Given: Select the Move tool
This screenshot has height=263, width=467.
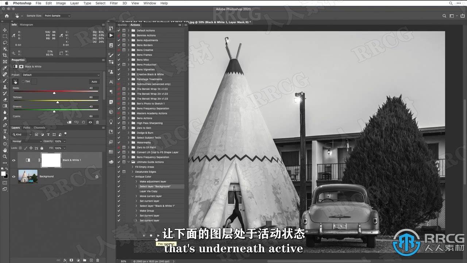Looking at the screenshot, I should [x=5, y=30].
